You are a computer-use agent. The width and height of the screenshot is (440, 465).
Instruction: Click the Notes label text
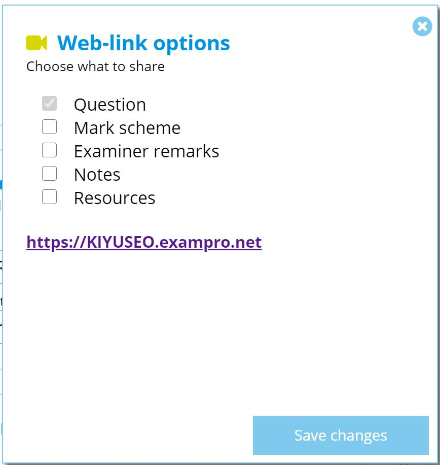click(x=97, y=175)
